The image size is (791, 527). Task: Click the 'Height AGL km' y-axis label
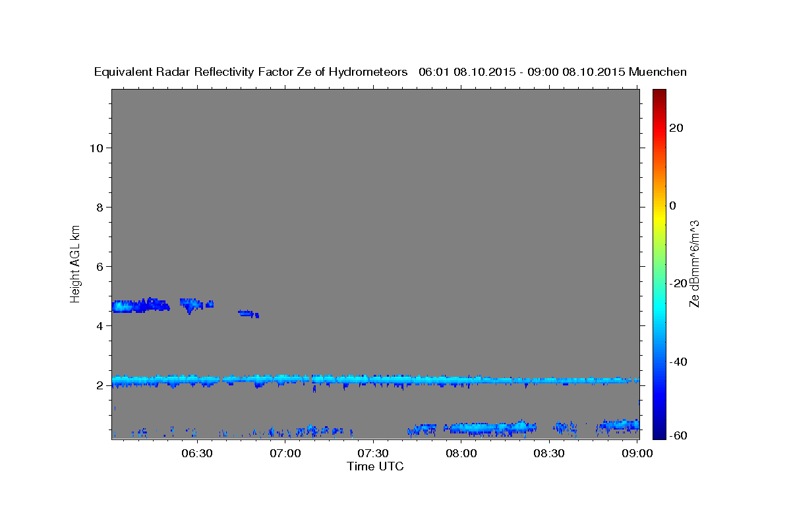click(75, 263)
